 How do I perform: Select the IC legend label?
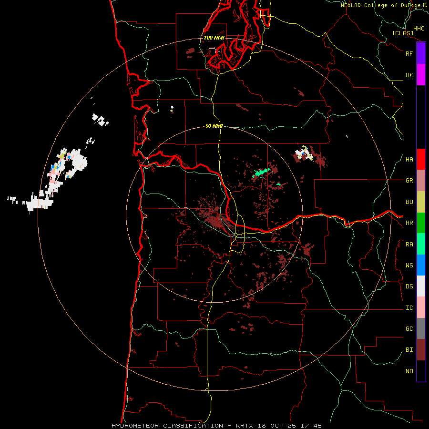coord(409,308)
